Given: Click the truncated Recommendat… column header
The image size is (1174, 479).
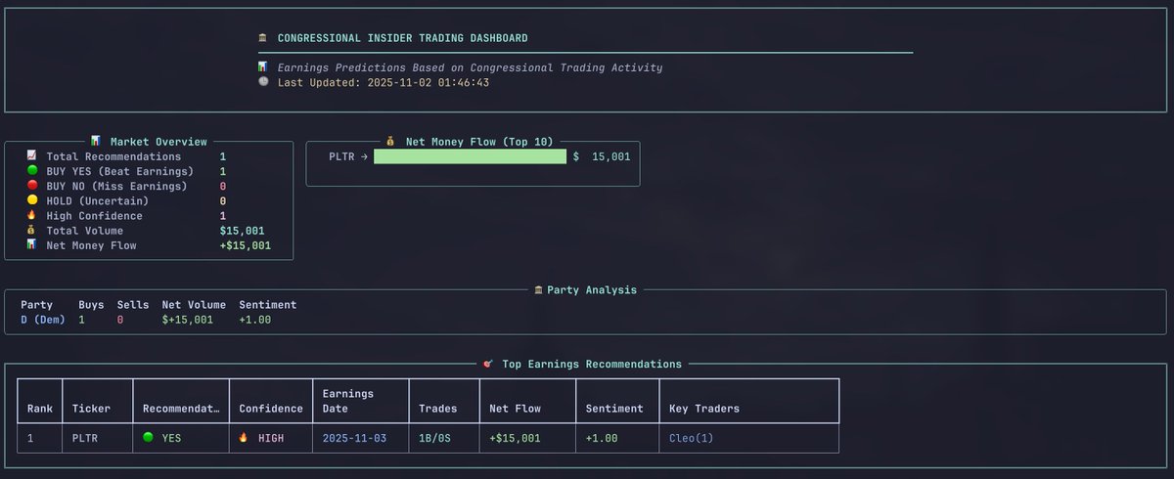Looking at the screenshot, I should 180,409.
